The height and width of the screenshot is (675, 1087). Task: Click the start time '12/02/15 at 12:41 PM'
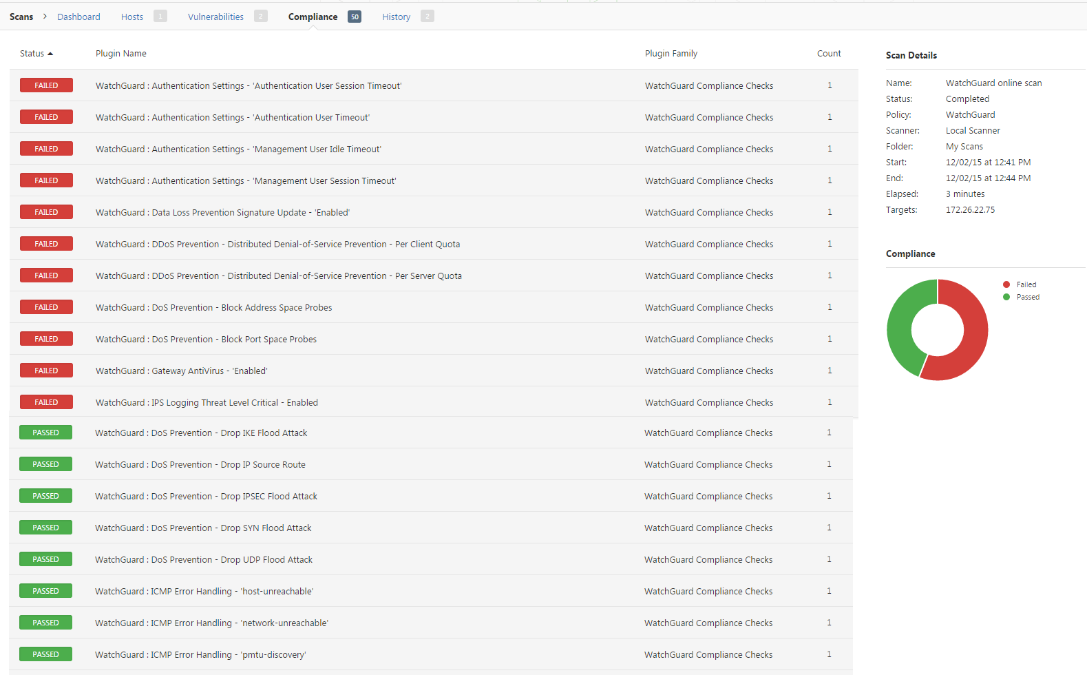tap(988, 162)
